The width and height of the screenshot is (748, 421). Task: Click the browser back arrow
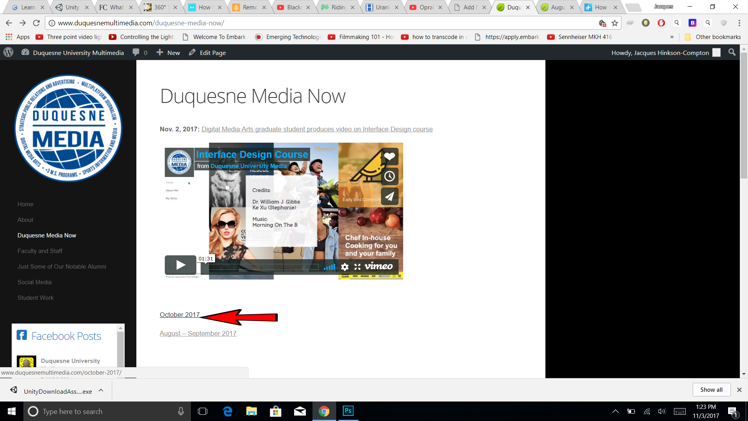pos(9,23)
